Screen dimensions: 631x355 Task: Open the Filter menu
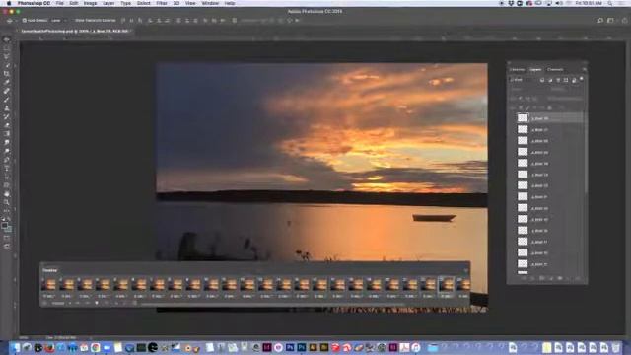pyautogui.click(x=162, y=3)
